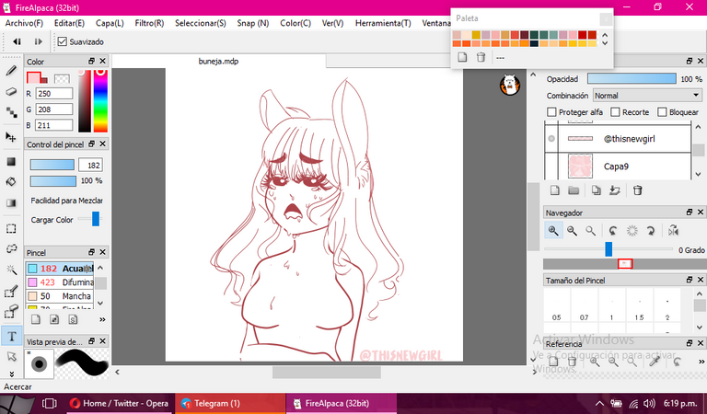The width and height of the screenshot is (707, 414).
Task: Zoom in using the Navegador magnifier
Action: (x=553, y=231)
